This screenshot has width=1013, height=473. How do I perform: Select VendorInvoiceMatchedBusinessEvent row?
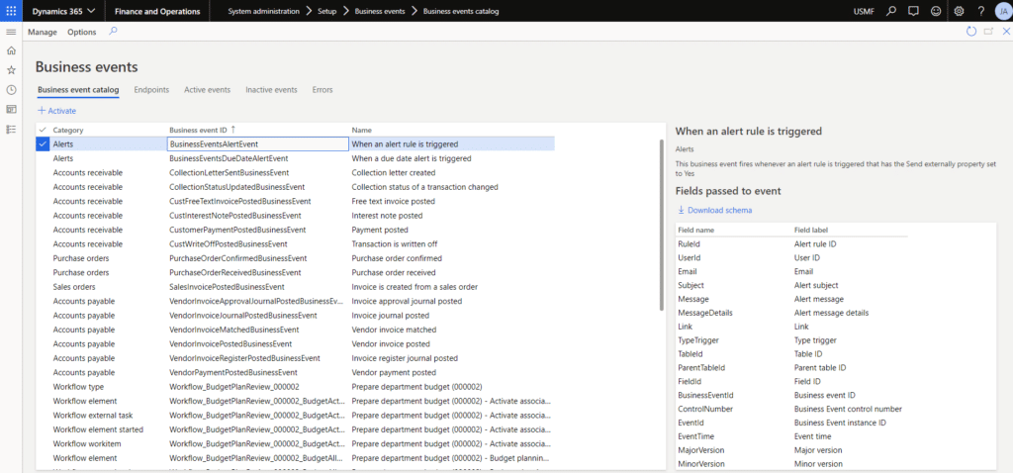pos(295,330)
